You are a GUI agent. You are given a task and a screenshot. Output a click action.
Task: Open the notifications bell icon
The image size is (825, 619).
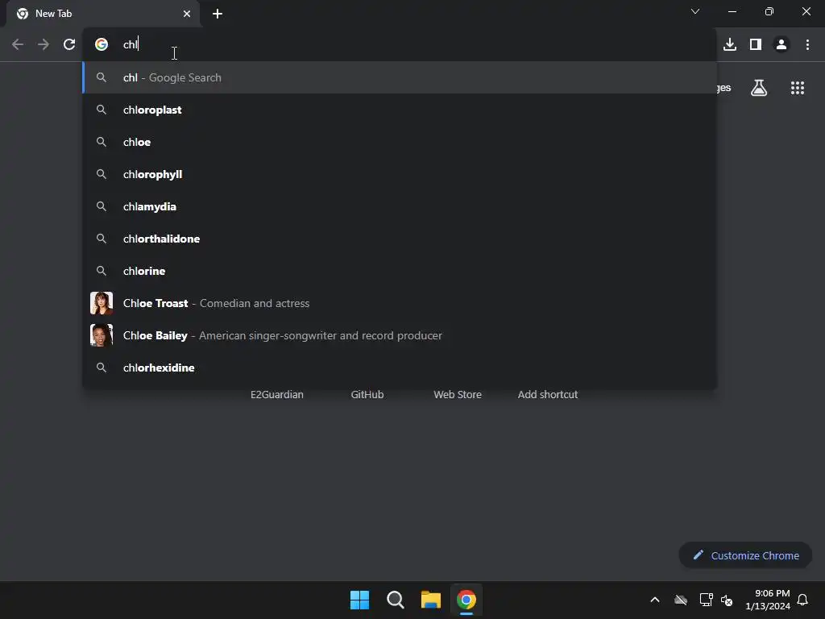(x=803, y=600)
